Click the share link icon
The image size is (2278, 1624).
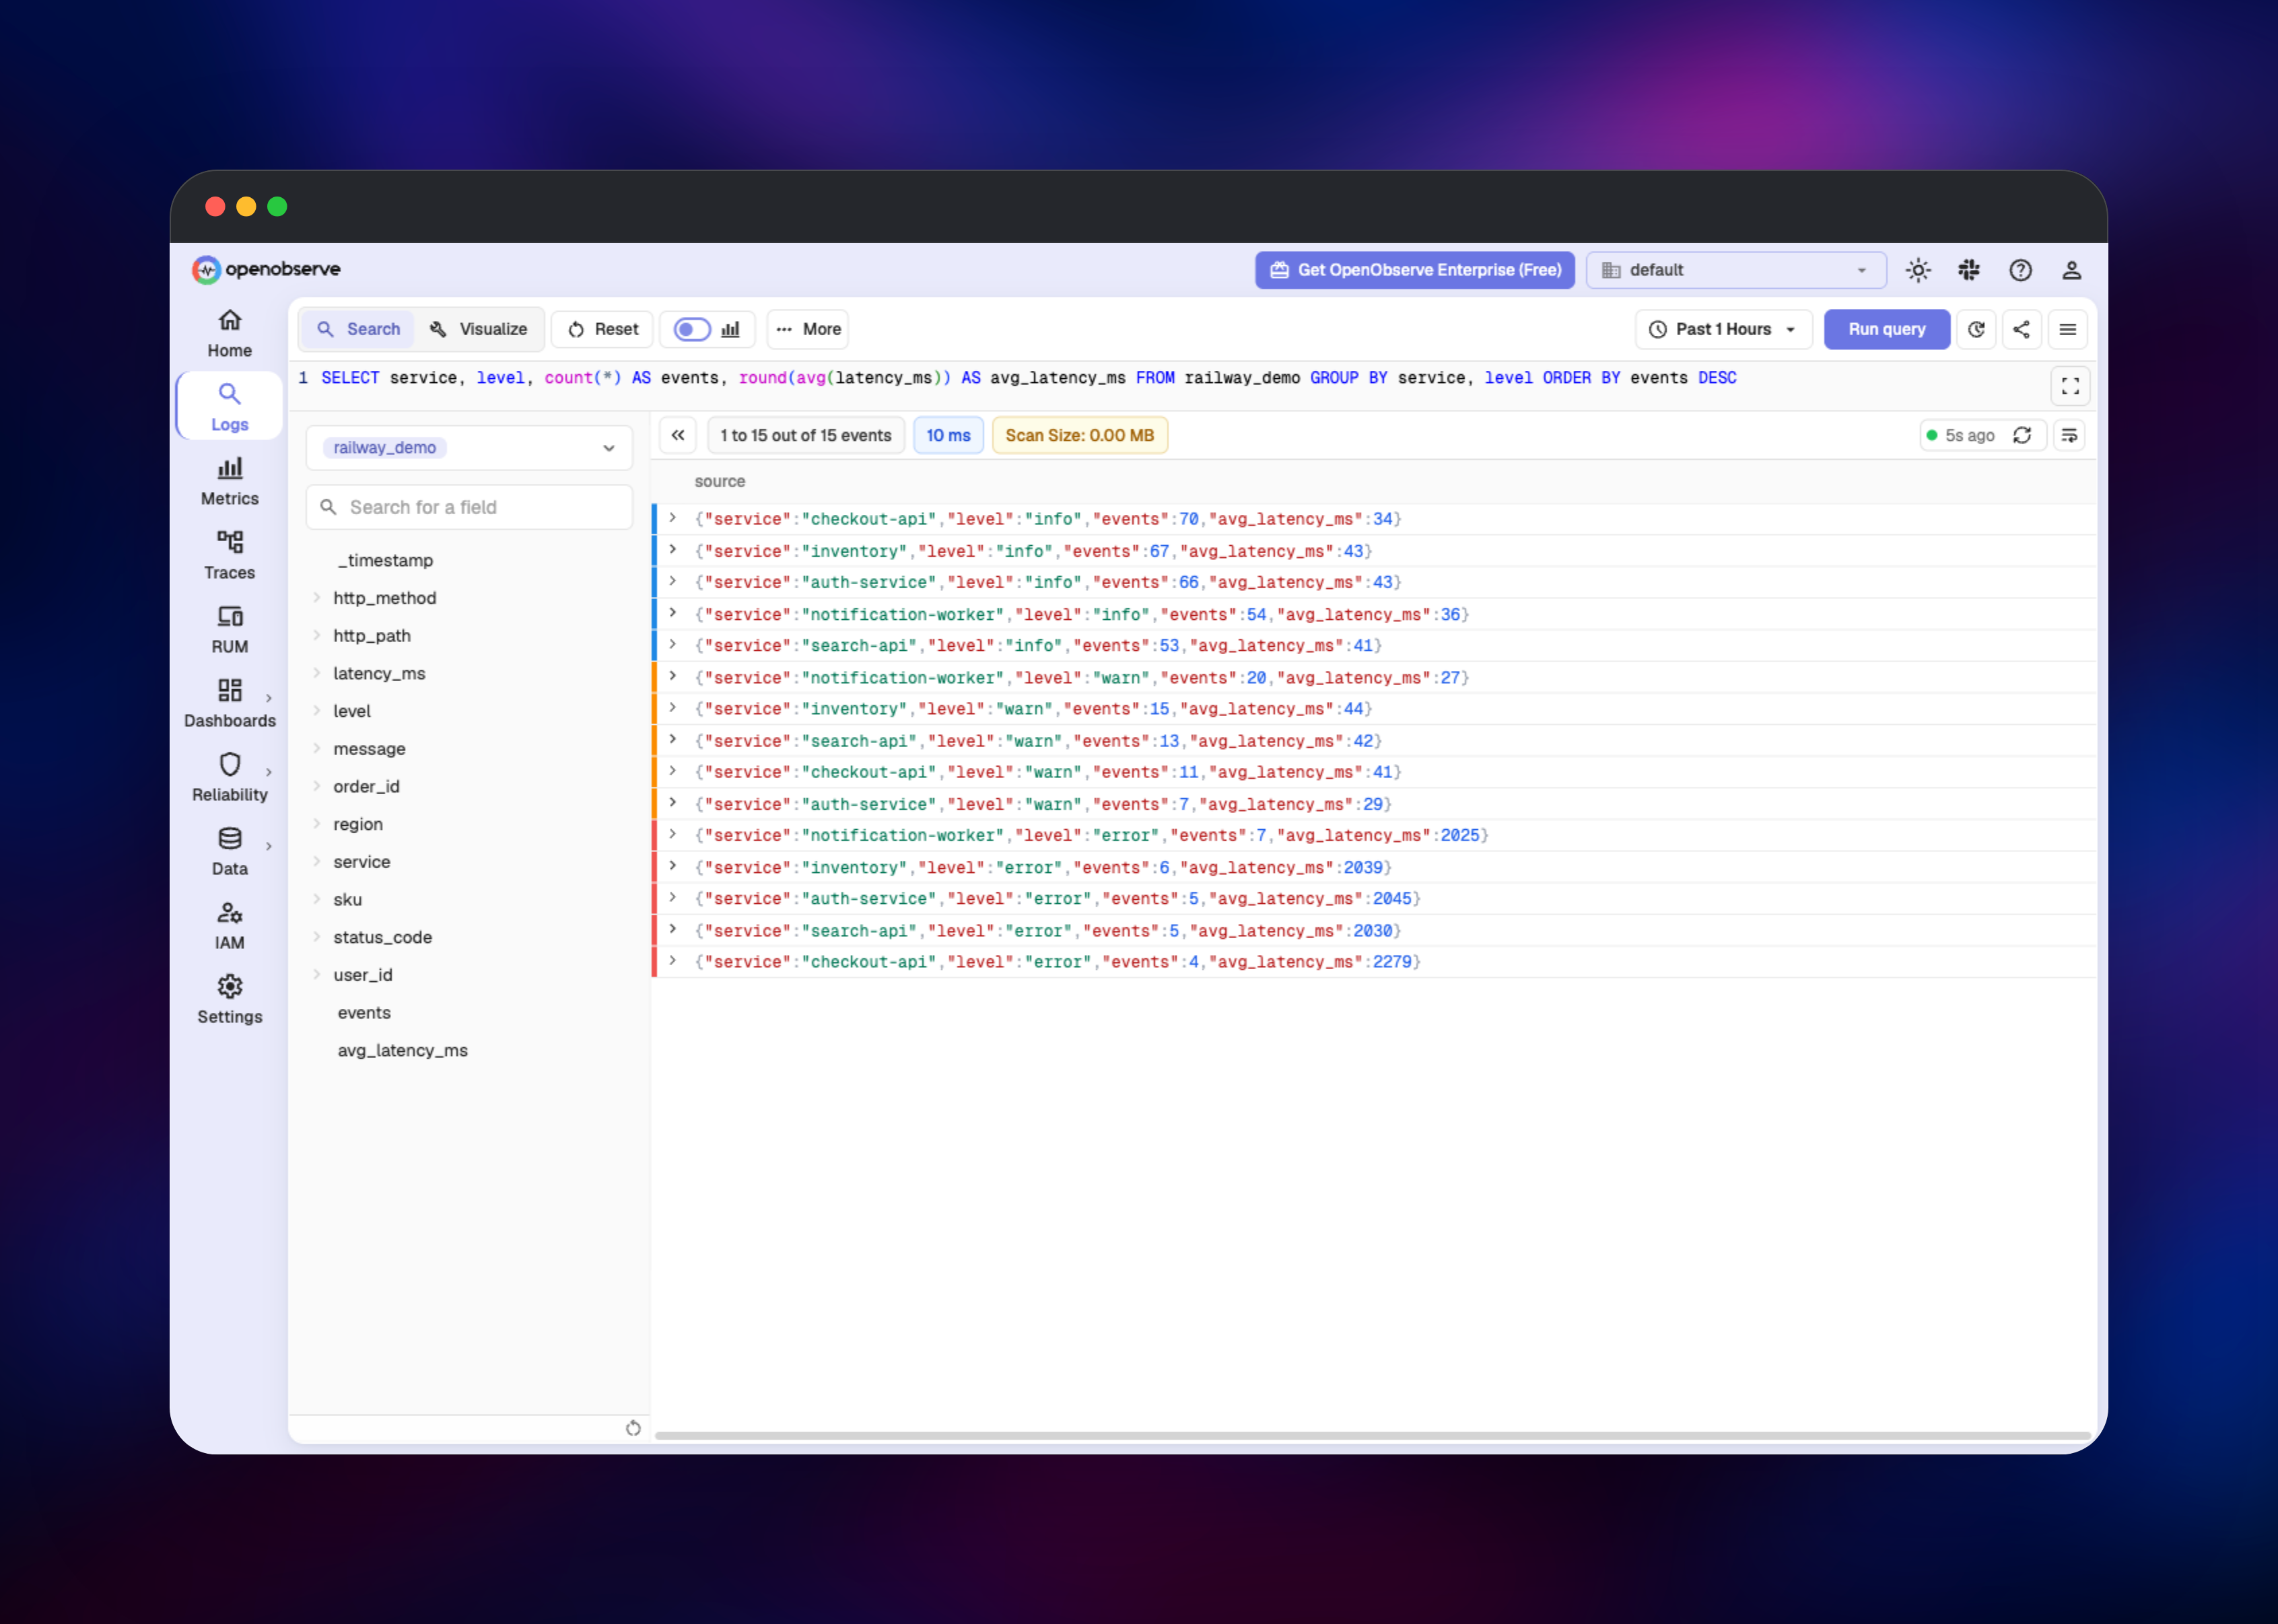(x=2021, y=329)
